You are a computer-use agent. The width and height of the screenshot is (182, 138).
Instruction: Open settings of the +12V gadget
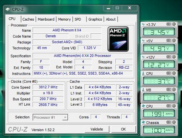[169, 57]
